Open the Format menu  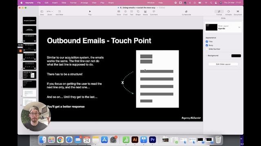(73, 3)
